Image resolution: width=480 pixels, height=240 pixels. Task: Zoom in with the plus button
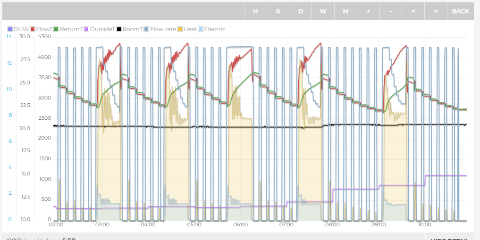pyautogui.click(x=368, y=11)
